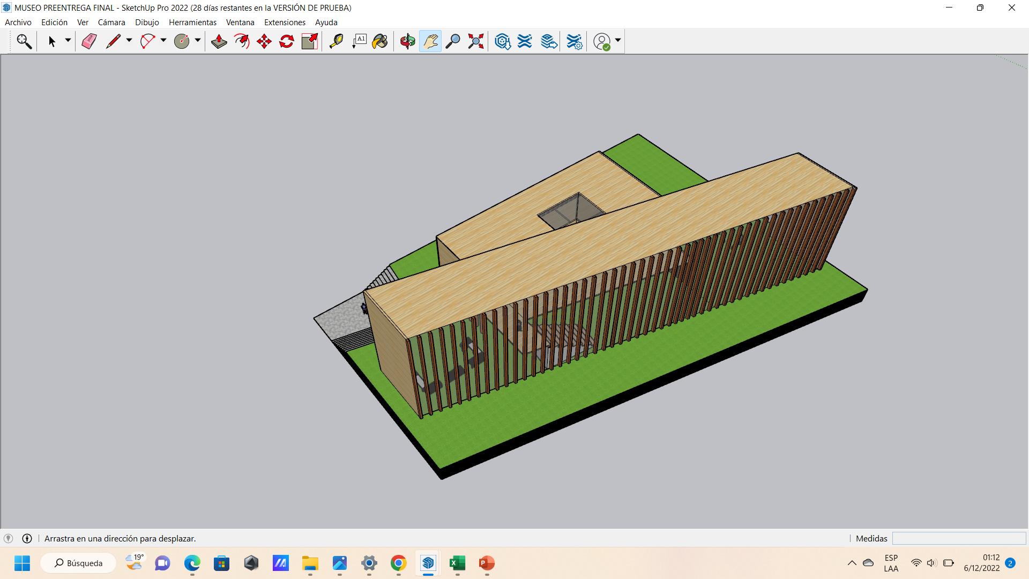Expand the Select tool dropdown arrow
1029x579 pixels.
(x=68, y=41)
